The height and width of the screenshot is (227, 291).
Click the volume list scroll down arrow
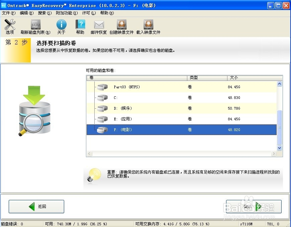[280, 148]
